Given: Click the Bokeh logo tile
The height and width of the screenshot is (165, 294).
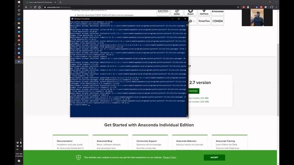Looking at the screenshot, I should coord(191,12).
